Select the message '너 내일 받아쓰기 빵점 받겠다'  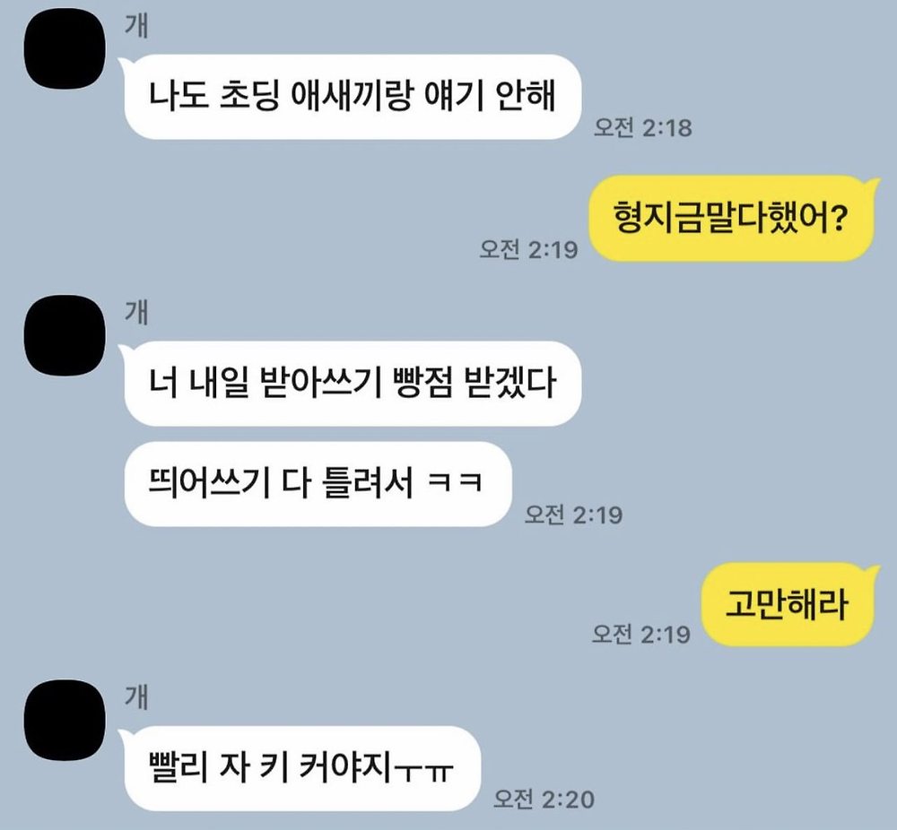pyautogui.click(x=352, y=384)
